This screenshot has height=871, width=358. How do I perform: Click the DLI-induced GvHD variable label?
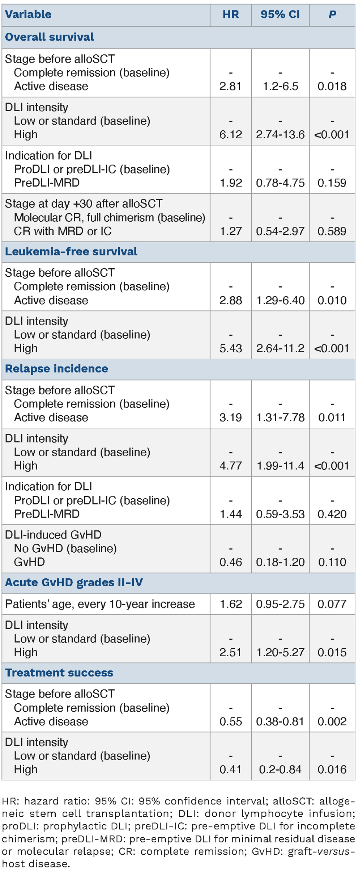53,535
